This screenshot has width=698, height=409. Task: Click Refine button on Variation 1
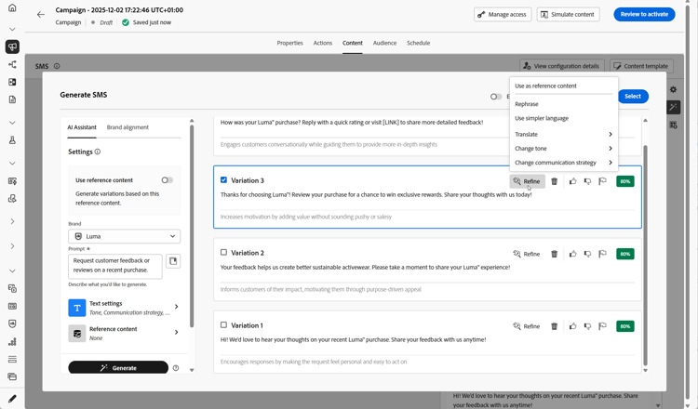[527, 326]
